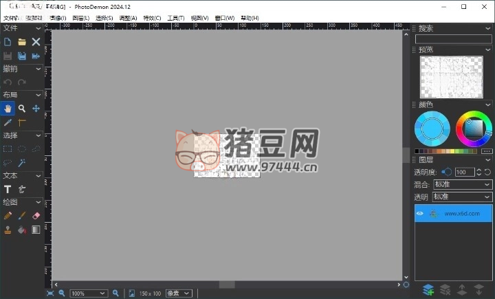495x299 pixels.
Task: Collapse the 颜色 panel
Action: pyautogui.click(x=488, y=104)
